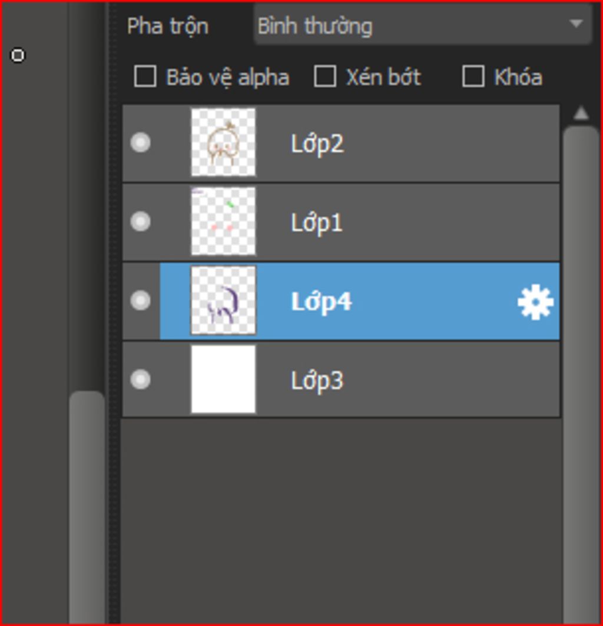Click the Lớp1 layer thumbnail
Screen dimensions: 603x626
click(223, 221)
